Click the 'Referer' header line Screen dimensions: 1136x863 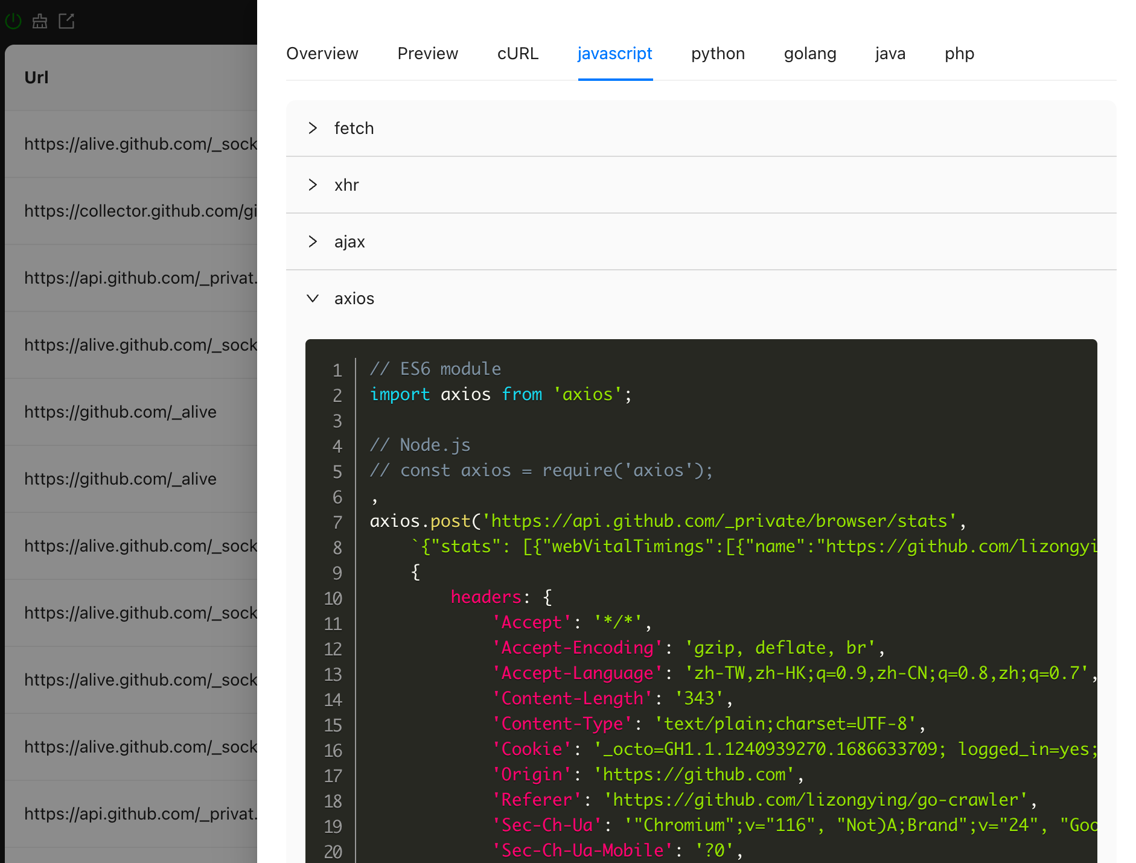pyautogui.click(x=764, y=800)
